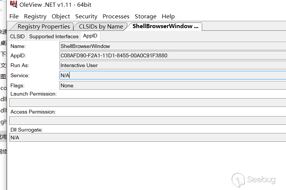Open the Registry menu

(35, 16)
